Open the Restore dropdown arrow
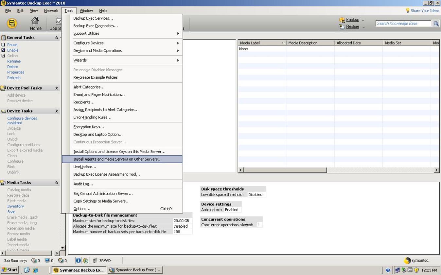 pyautogui.click(x=363, y=27)
